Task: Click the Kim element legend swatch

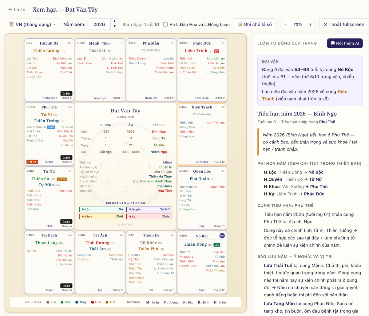Action: coord(48,302)
